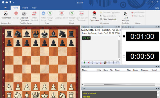Click Accept Draw icon

click(x=50, y=13)
